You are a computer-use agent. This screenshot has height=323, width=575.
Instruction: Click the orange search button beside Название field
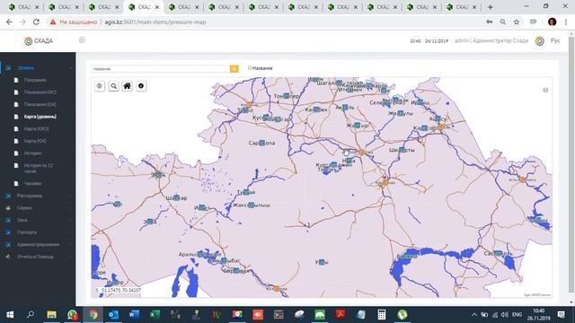click(x=234, y=68)
